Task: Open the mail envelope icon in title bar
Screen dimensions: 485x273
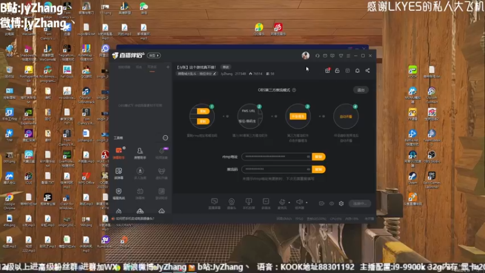Action: point(325,56)
